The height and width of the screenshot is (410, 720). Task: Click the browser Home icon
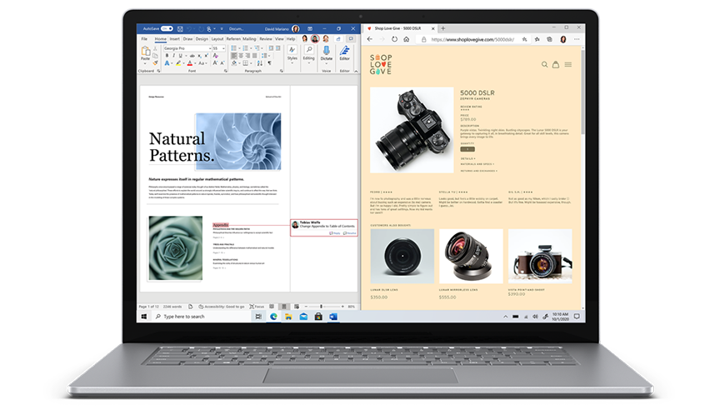pyautogui.click(x=407, y=39)
